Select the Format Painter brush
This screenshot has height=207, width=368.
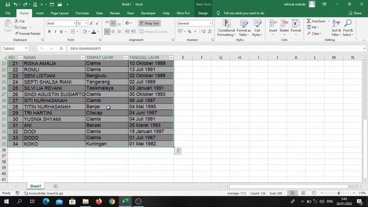[17, 33]
